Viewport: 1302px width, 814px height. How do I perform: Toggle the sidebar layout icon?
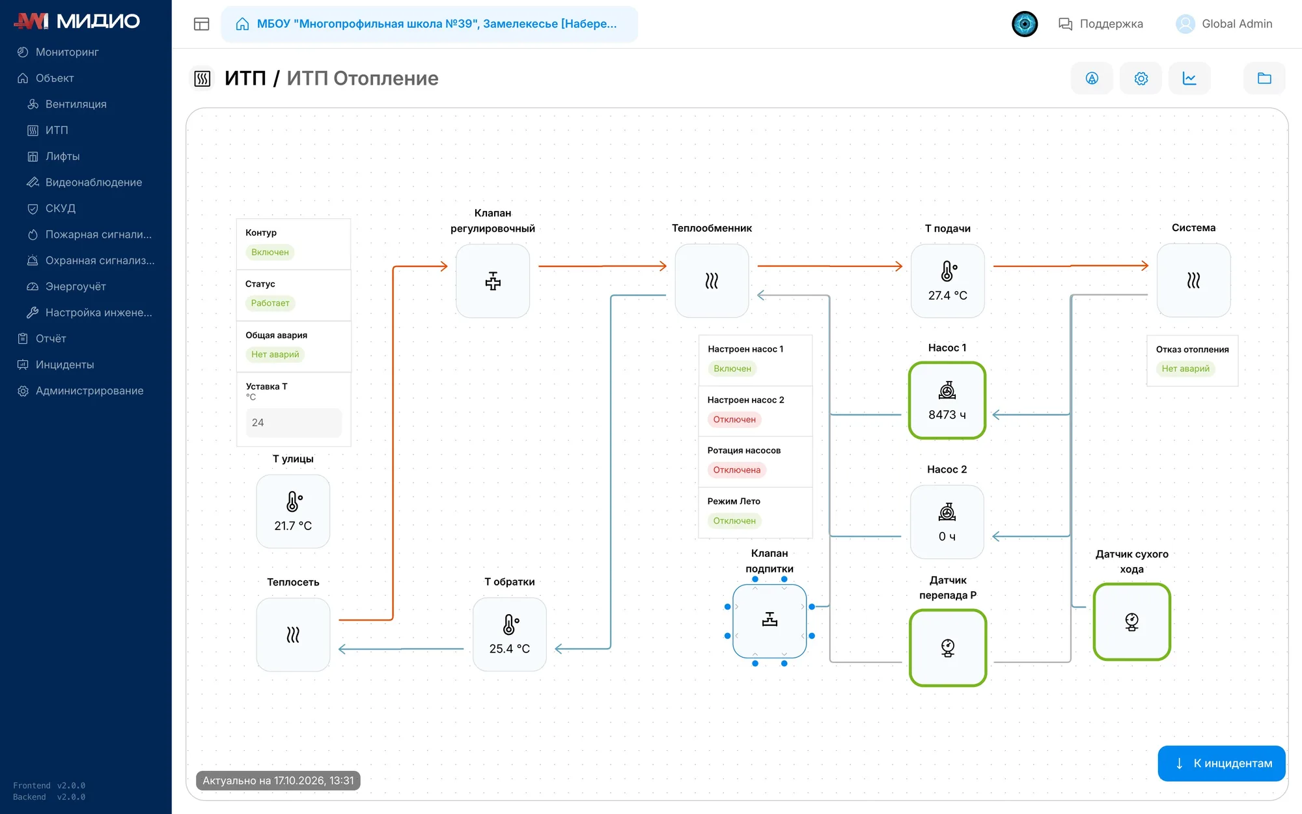[202, 24]
